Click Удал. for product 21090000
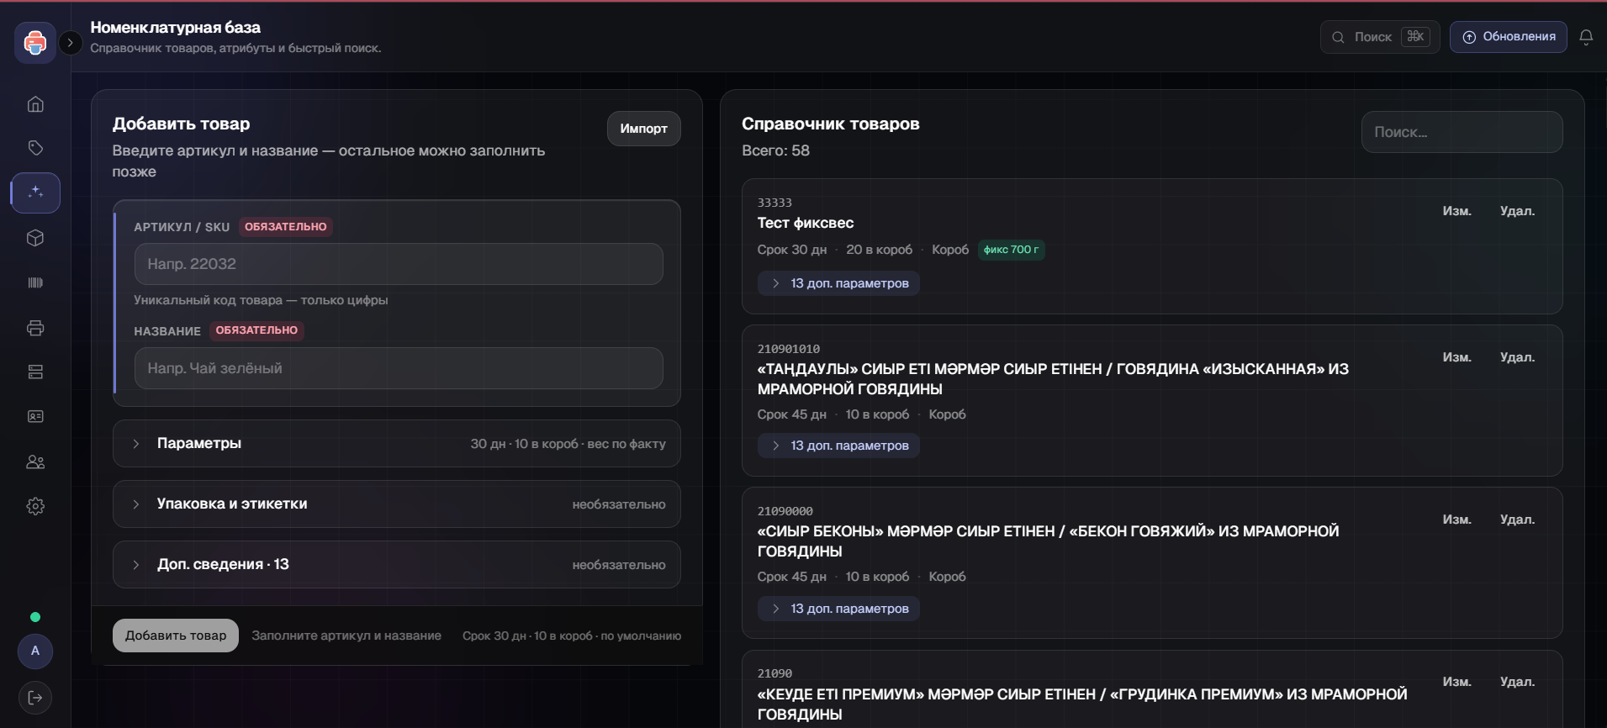Viewport: 1607px width, 728px height. [x=1517, y=520]
